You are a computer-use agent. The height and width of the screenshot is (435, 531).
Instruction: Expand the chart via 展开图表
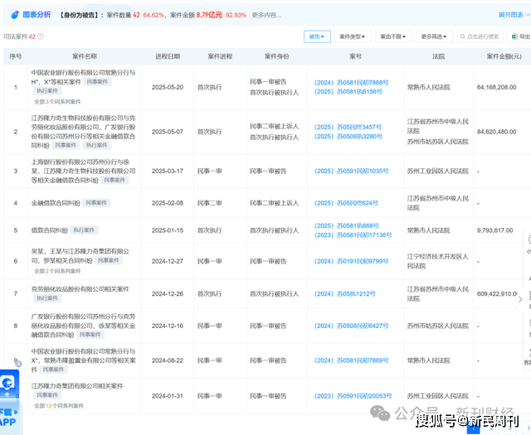pos(514,15)
